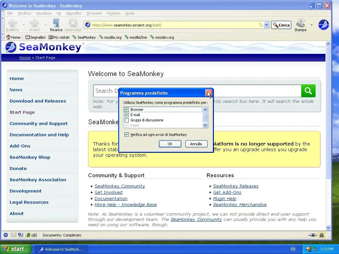Click the dialog list scrollbar thumb
The width and height of the screenshot is (339, 254).
pyautogui.click(x=205, y=117)
